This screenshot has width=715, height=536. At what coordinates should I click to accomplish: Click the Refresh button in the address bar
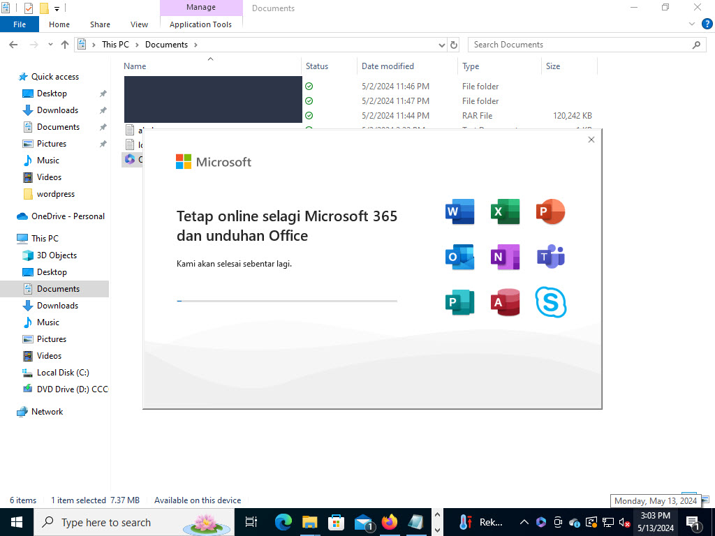click(453, 44)
